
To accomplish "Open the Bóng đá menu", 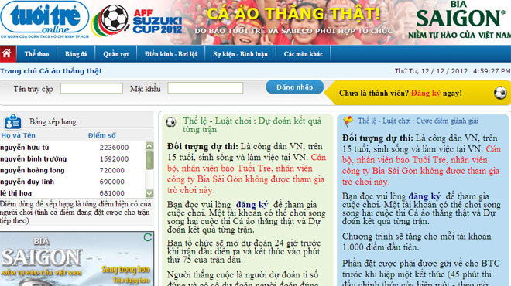I will click(76, 54).
